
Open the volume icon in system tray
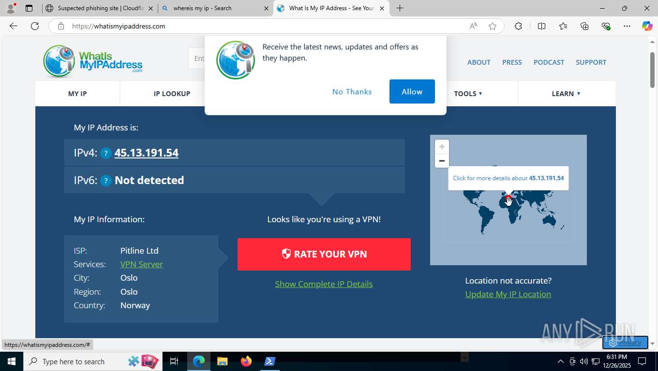583,361
